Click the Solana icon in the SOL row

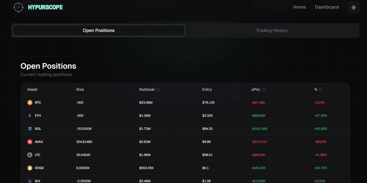pyautogui.click(x=30, y=129)
